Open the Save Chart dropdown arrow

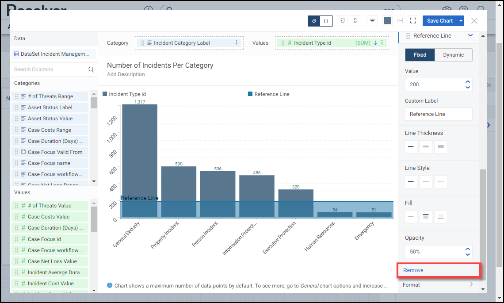461,21
